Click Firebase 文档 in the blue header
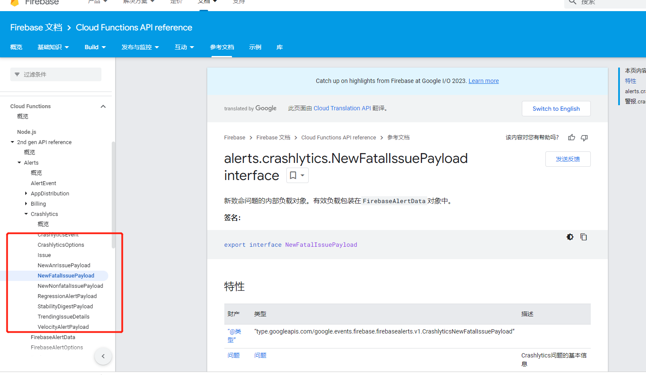This screenshot has height=375, width=646. [36, 27]
